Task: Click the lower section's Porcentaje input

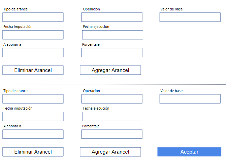Action: (x=112, y=134)
